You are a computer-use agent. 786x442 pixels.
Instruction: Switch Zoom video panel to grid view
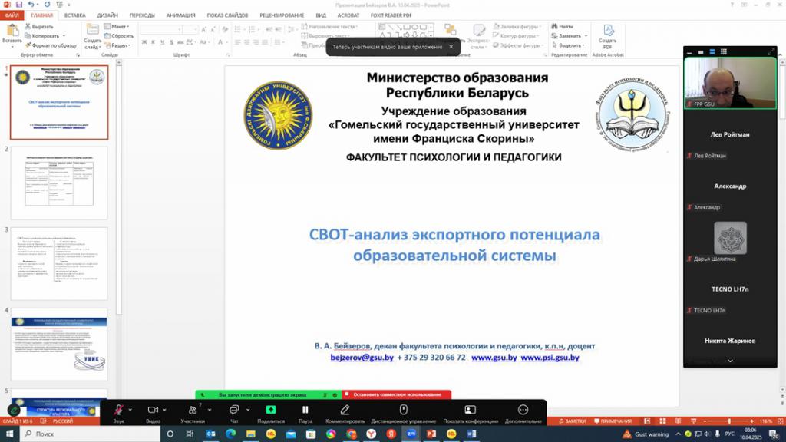coord(723,51)
